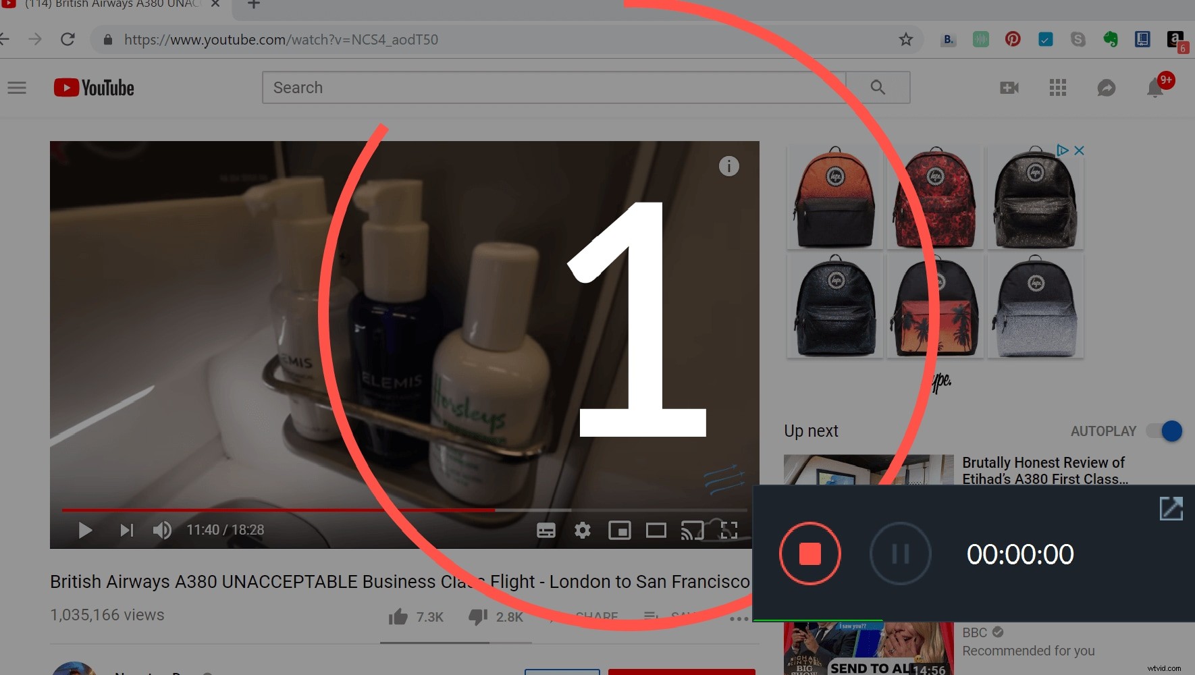Viewport: 1195px width, 675px height.
Task: Enable subtitles with the captions icon
Action: pos(546,531)
